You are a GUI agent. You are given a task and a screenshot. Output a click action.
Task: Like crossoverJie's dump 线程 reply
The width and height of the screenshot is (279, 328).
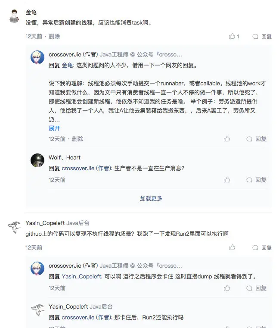pyautogui.click(x=227, y=288)
